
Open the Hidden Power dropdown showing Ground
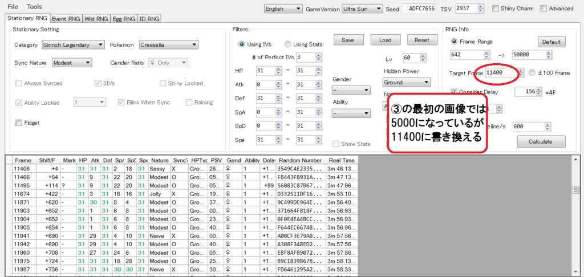[x=406, y=82]
